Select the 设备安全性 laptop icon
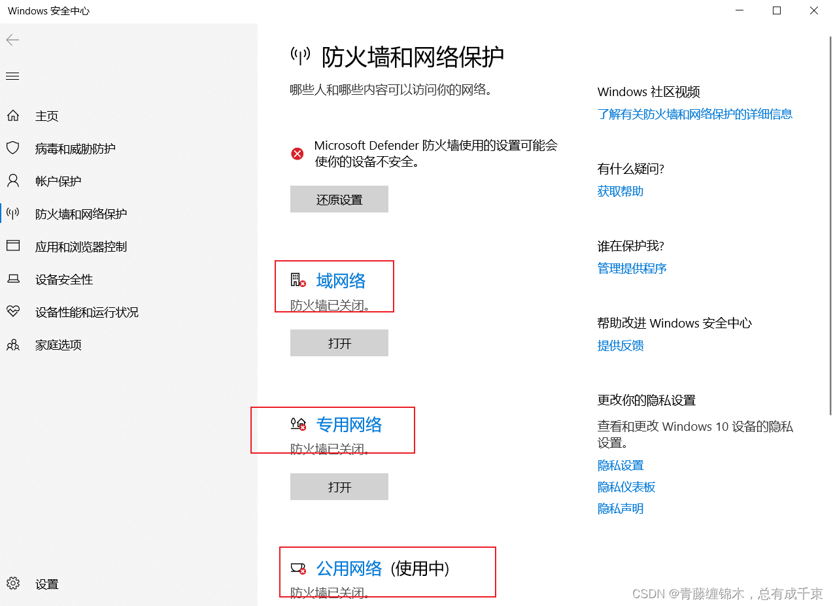The height and width of the screenshot is (606, 833). (13, 279)
